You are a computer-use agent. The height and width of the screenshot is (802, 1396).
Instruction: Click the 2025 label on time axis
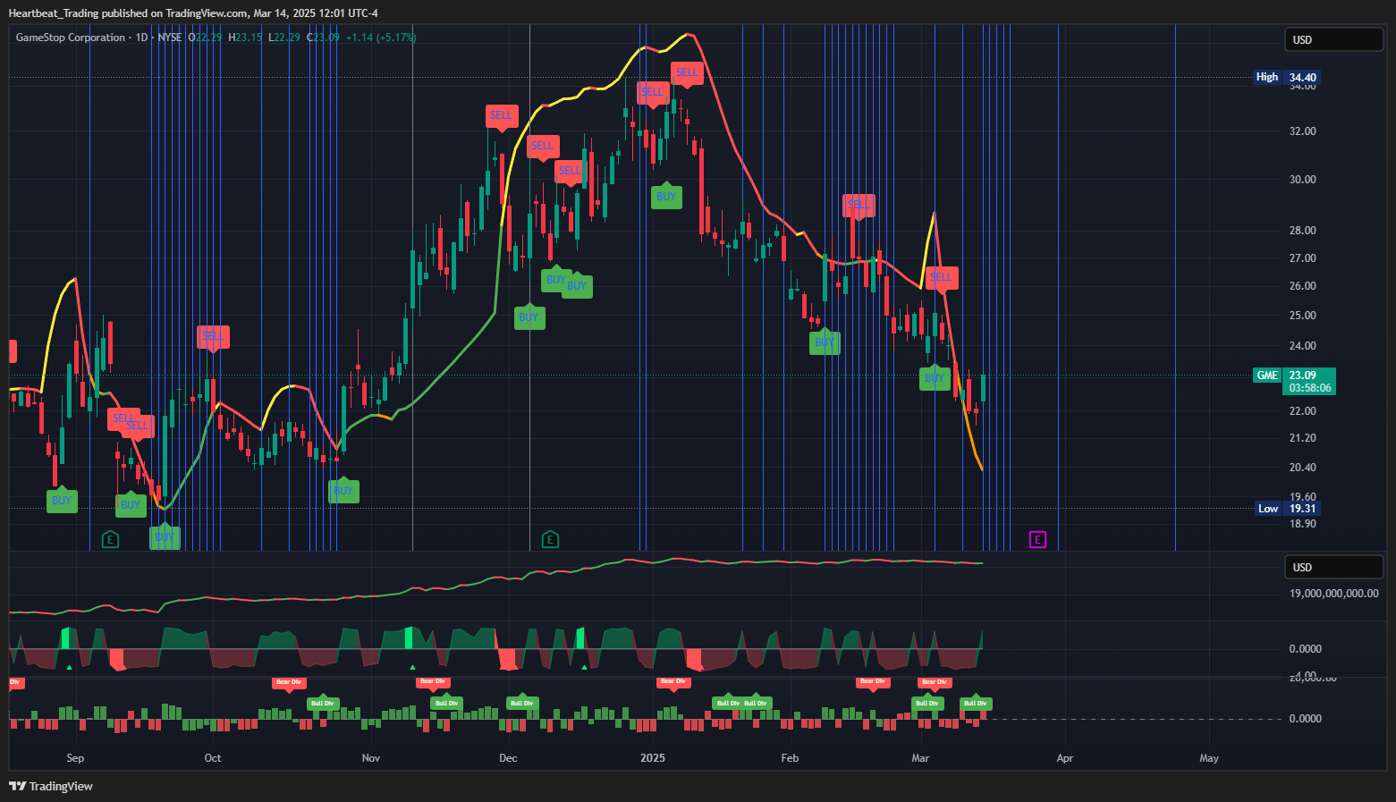point(653,758)
